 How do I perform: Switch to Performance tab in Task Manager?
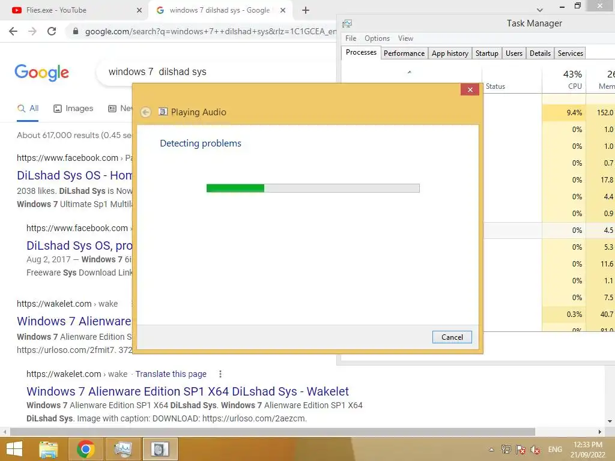(404, 53)
